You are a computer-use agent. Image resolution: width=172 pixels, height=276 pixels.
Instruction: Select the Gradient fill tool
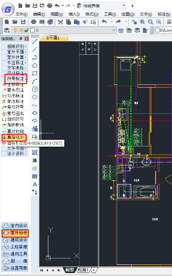35,160
